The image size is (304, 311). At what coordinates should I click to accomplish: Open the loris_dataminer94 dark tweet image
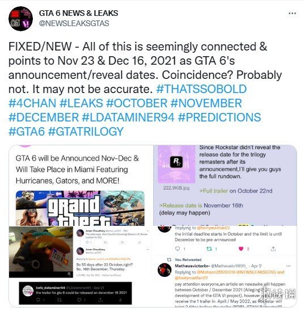pos(75,293)
